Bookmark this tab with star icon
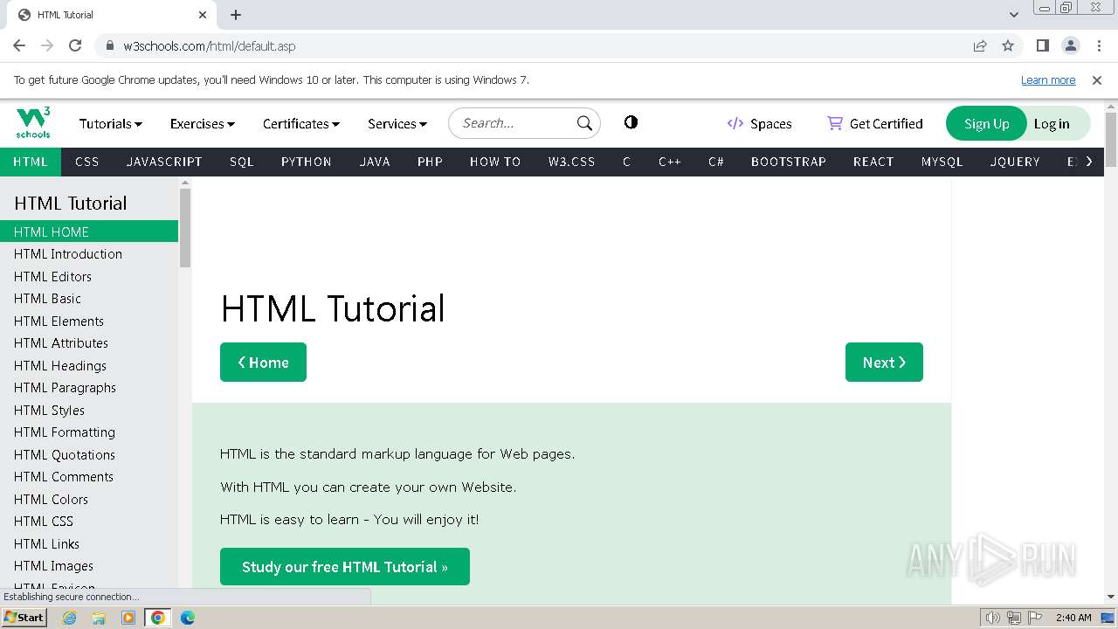1118x629 pixels. 1008,45
